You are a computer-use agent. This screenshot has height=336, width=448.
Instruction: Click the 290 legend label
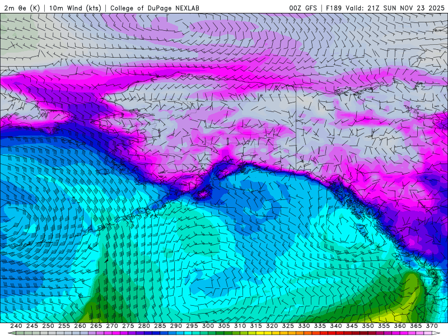(x=176, y=326)
